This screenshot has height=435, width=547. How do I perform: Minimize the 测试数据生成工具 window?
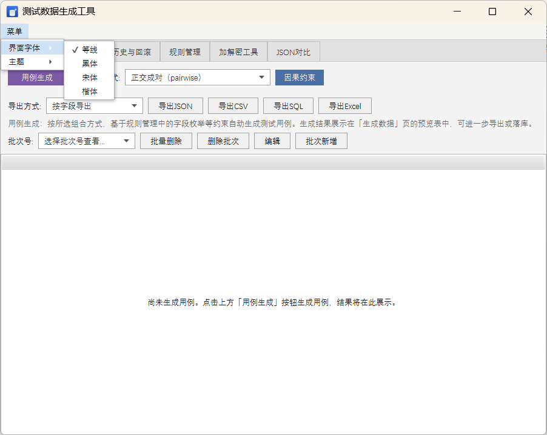tap(457, 12)
